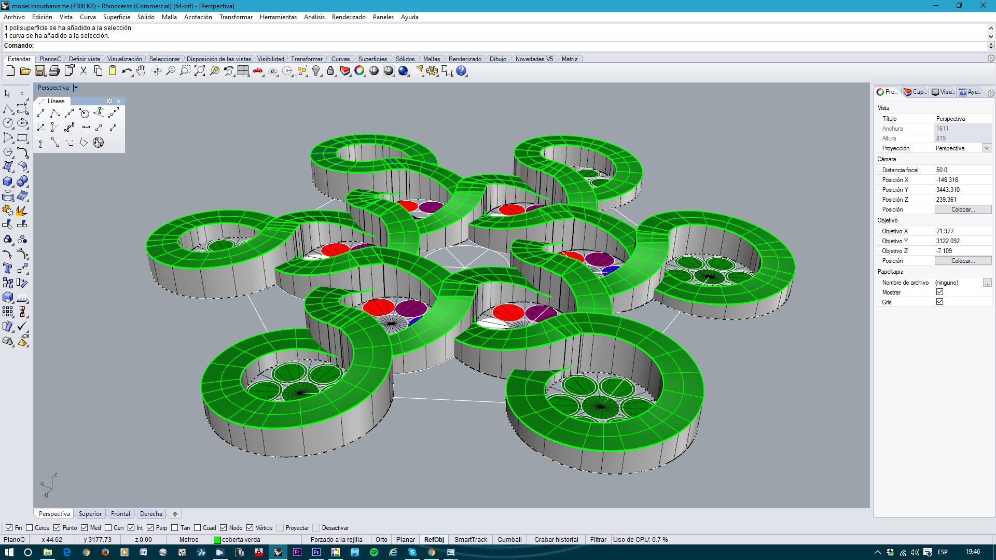Click the Zoom Extents icon
The width and height of the screenshot is (996, 560).
coord(200,71)
